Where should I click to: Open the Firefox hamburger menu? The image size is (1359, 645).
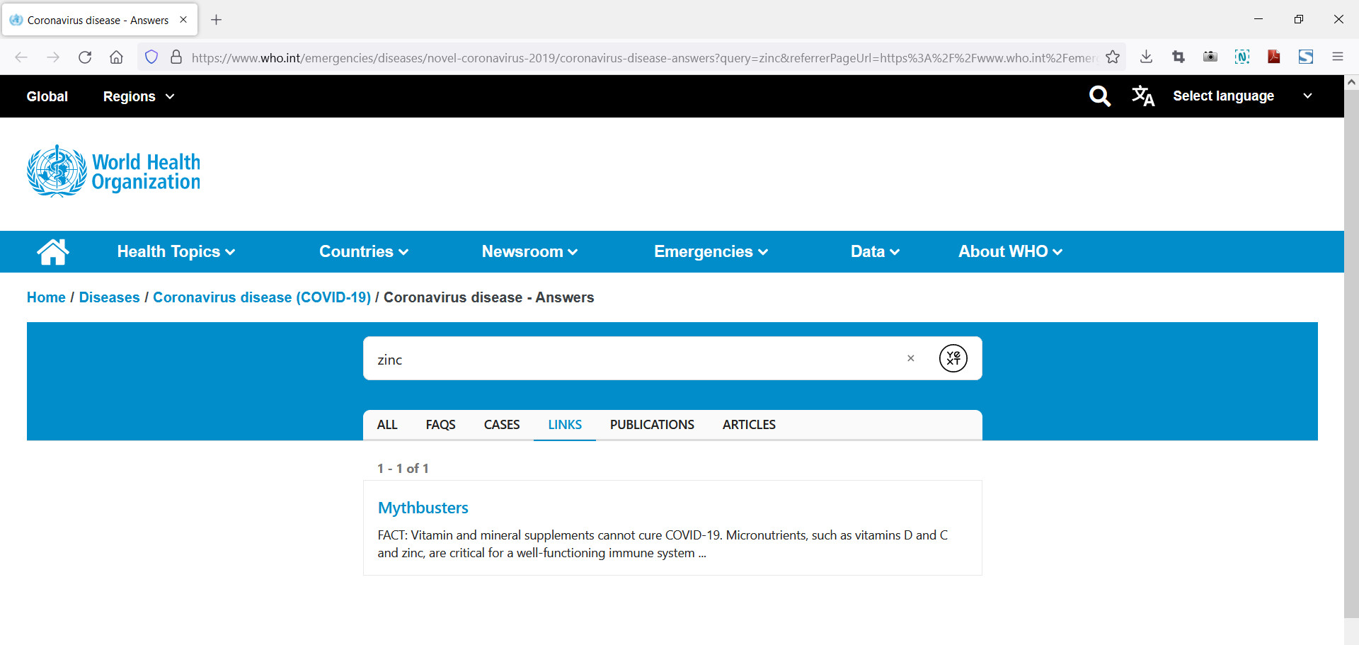pos(1337,57)
